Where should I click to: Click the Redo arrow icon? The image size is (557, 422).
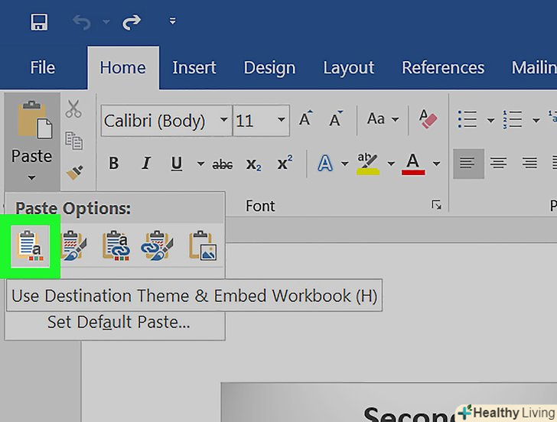pyautogui.click(x=132, y=22)
